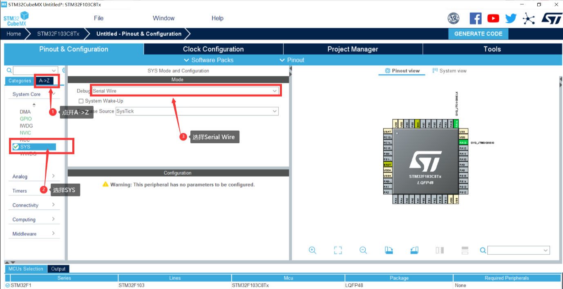Open the Output tab

(x=58, y=269)
